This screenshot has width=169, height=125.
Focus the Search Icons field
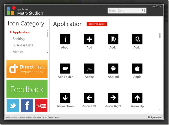[127, 10]
